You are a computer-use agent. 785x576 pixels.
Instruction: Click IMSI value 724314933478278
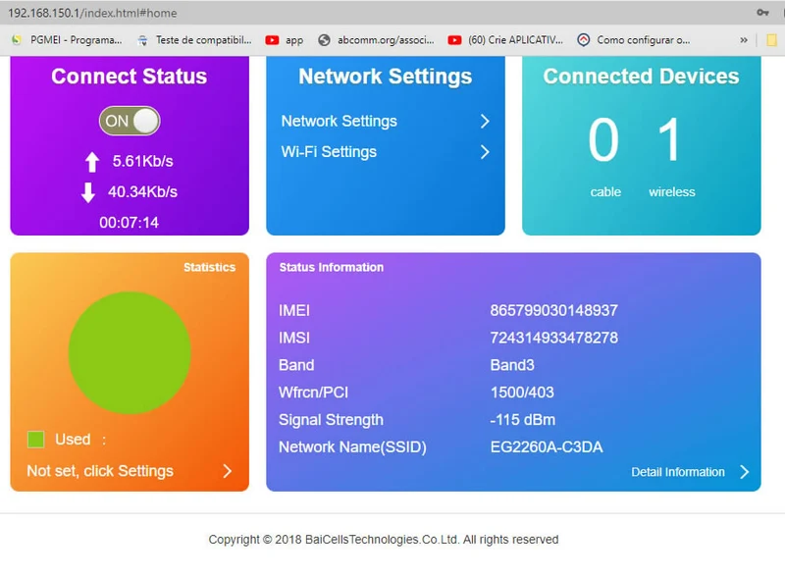[x=553, y=338]
